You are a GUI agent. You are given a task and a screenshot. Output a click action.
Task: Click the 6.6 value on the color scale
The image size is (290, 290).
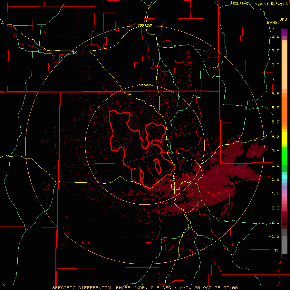pos(275,93)
